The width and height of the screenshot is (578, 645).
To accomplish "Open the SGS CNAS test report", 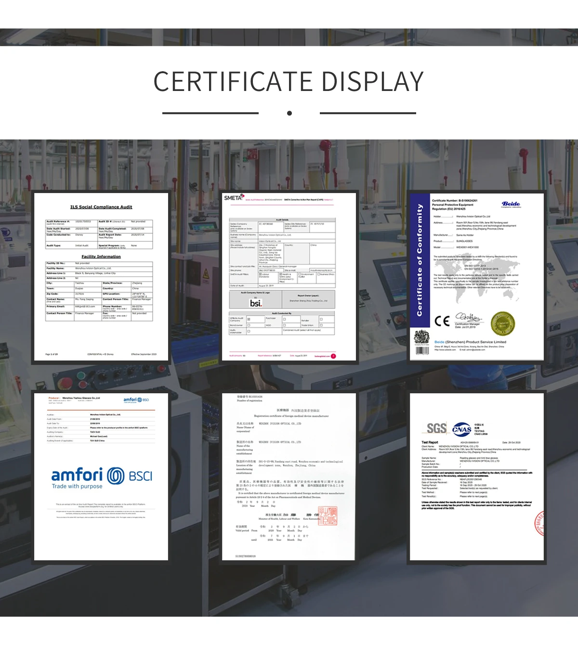I will [x=477, y=477].
